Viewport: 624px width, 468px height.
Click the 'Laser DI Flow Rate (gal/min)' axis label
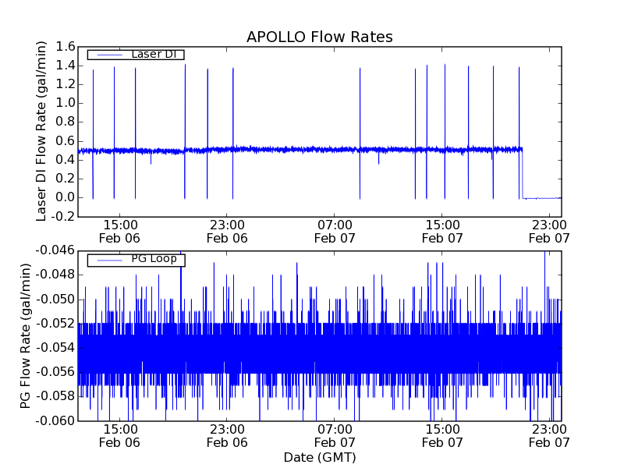click(42, 131)
